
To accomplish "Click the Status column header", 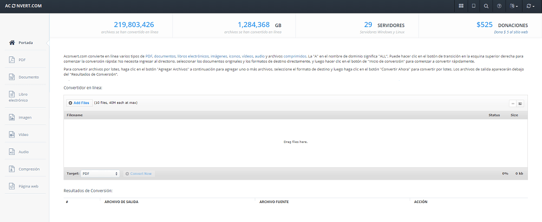I will pos(494,115).
